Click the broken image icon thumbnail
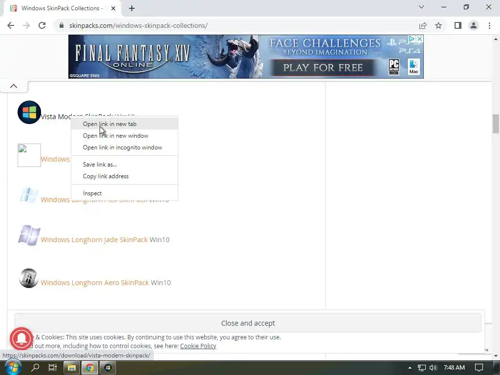The height and width of the screenshot is (375, 500). click(x=29, y=155)
